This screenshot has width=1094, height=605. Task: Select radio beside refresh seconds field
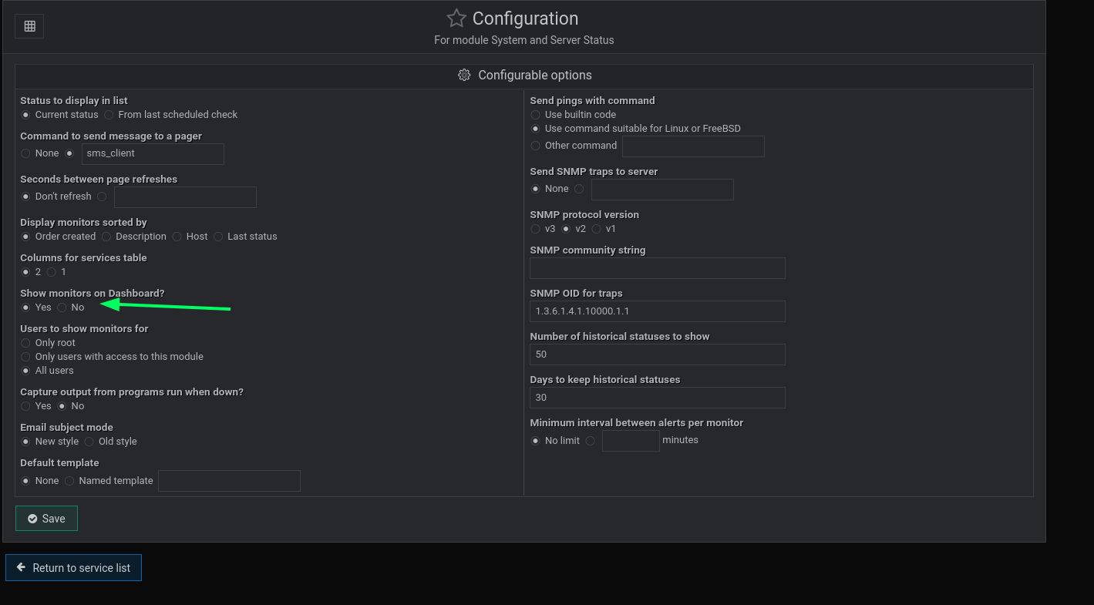(x=102, y=197)
